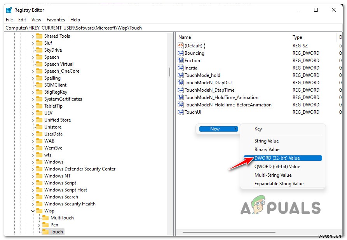
Task: Click the TouchMode_hold DWORD icon
Action: coord(181,75)
